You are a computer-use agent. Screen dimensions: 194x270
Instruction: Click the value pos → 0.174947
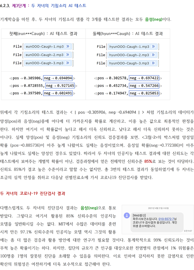pos(112,93)
